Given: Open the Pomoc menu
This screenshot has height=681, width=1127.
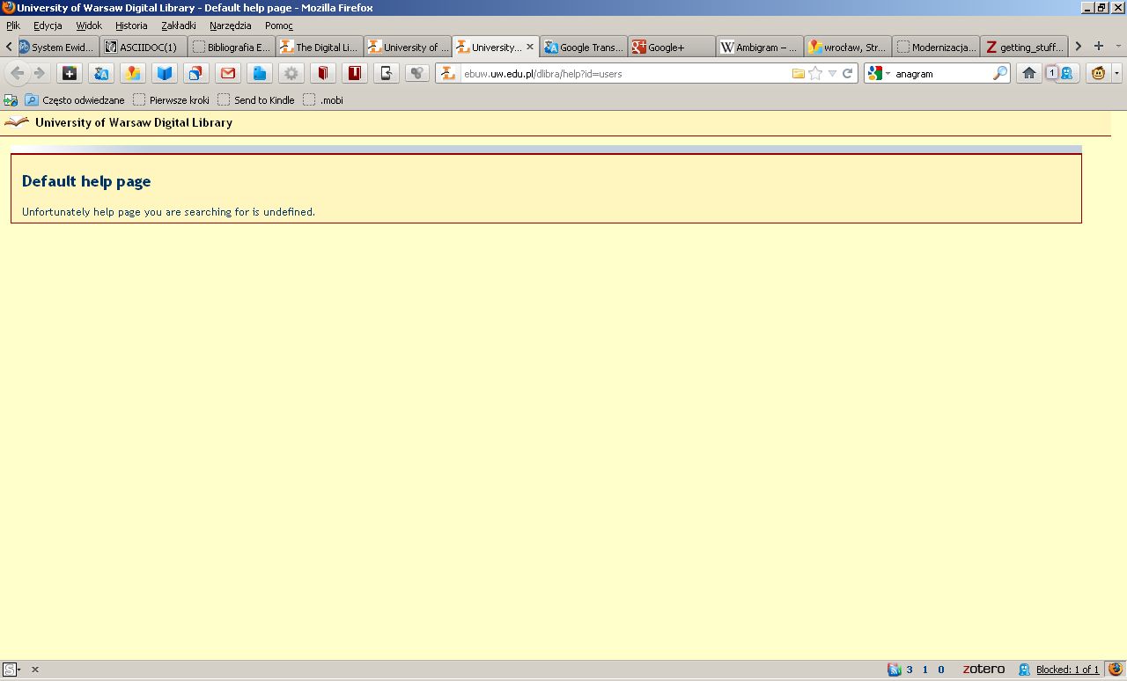Looking at the screenshot, I should click(279, 26).
